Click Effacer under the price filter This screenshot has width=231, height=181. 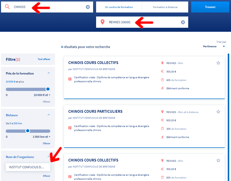click(x=47, y=102)
